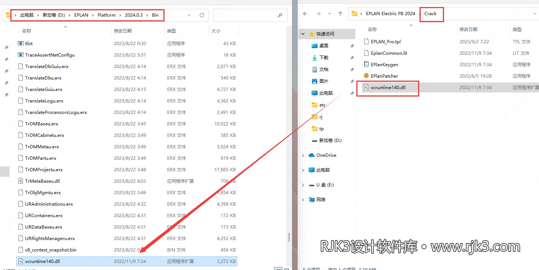Click the 快速访问 star icon
This screenshot has width=539, height=270.
[x=311, y=34]
